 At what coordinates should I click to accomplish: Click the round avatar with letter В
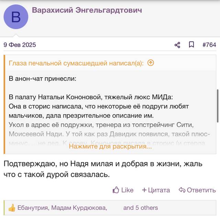16,17
